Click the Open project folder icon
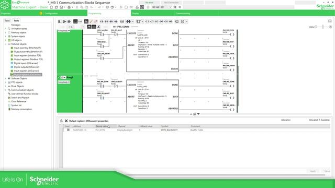The height and width of the screenshot is (188, 335). tap(56, 7)
